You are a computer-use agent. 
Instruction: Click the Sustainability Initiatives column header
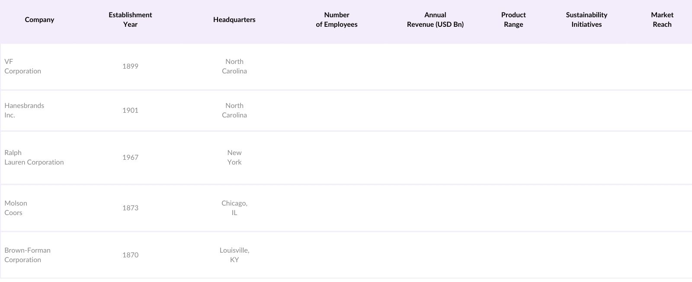[586, 20]
